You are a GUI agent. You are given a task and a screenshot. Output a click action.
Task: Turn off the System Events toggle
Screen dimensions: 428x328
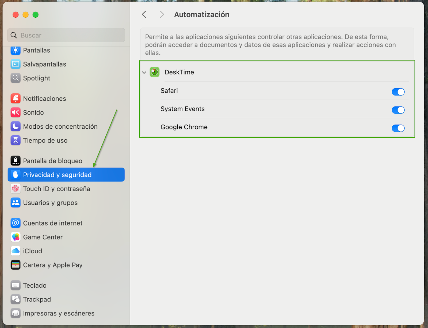click(x=398, y=110)
